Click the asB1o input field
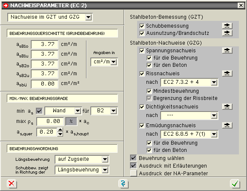Viewport: 247px width, 191px height. pyautogui.click(x=45, y=44)
